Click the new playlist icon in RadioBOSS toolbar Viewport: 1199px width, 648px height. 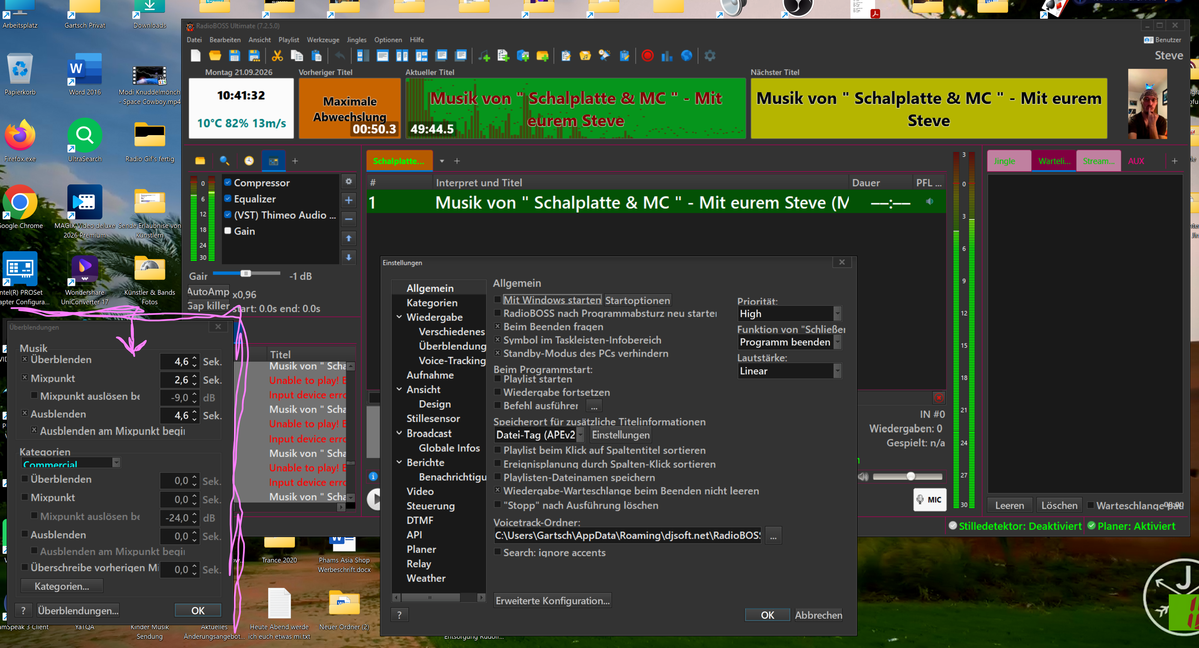pos(196,56)
